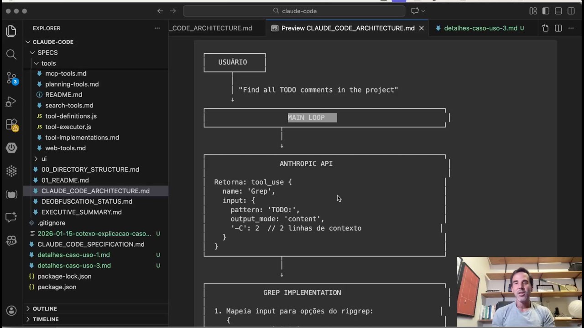This screenshot has width=584, height=328.
Task: Open tool-executor.js file
Action: pos(68,127)
